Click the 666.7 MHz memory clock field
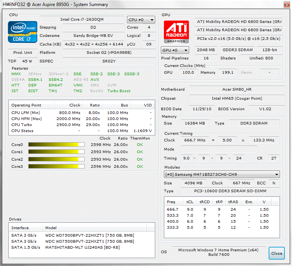The image size is (292, 266). coord(195,140)
